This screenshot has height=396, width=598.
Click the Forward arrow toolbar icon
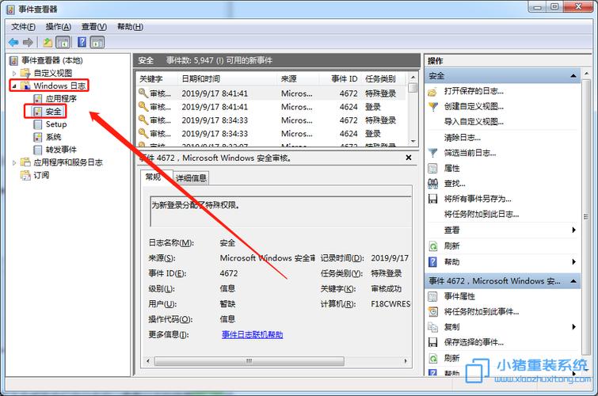point(28,42)
